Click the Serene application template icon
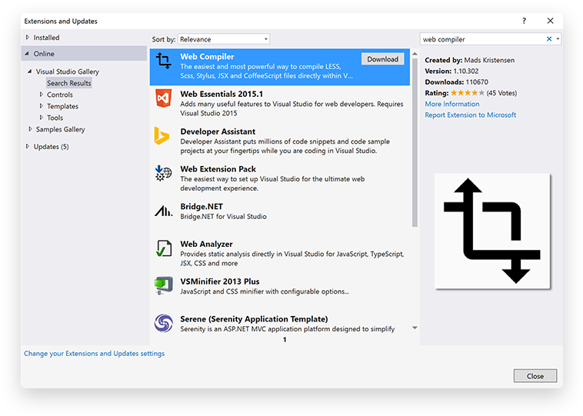583x416 pixels. click(164, 323)
